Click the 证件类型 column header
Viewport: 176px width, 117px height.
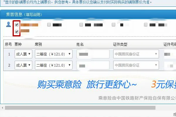(120, 44)
